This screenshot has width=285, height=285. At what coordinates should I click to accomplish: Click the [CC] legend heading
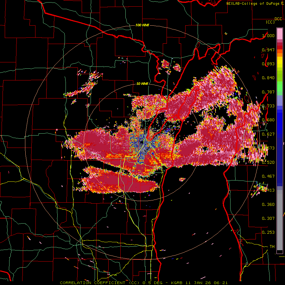click(270, 22)
